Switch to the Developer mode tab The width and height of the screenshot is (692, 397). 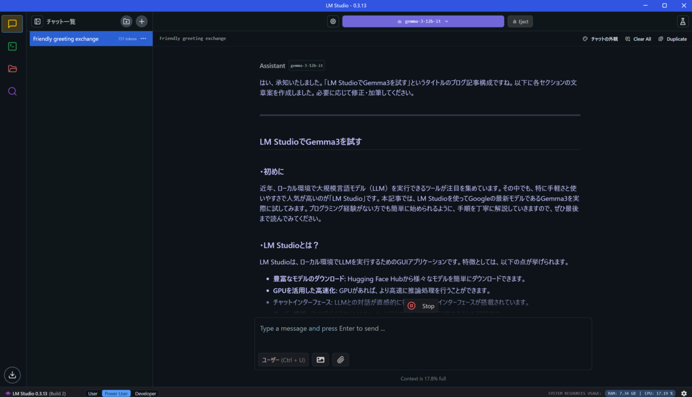click(145, 393)
